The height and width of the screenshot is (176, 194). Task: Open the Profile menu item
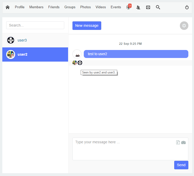[x=20, y=7]
